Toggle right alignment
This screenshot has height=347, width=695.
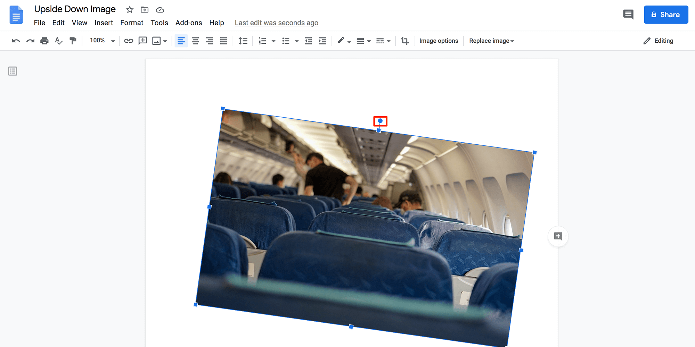tap(209, 41)
